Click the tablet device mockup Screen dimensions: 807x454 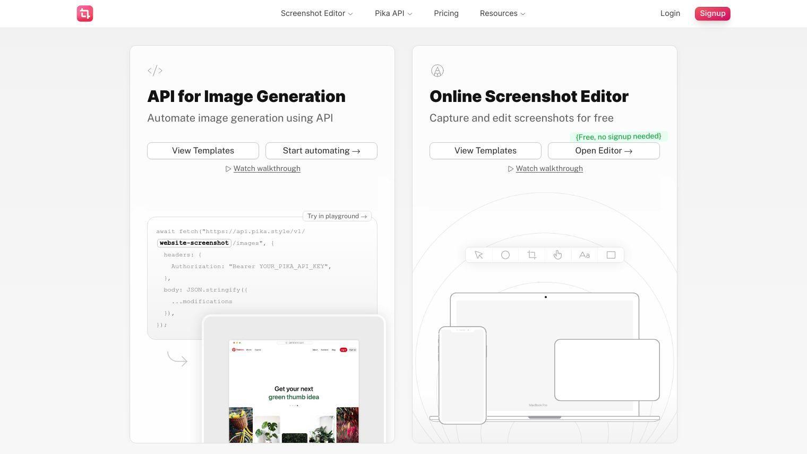[x=607, y=370]
